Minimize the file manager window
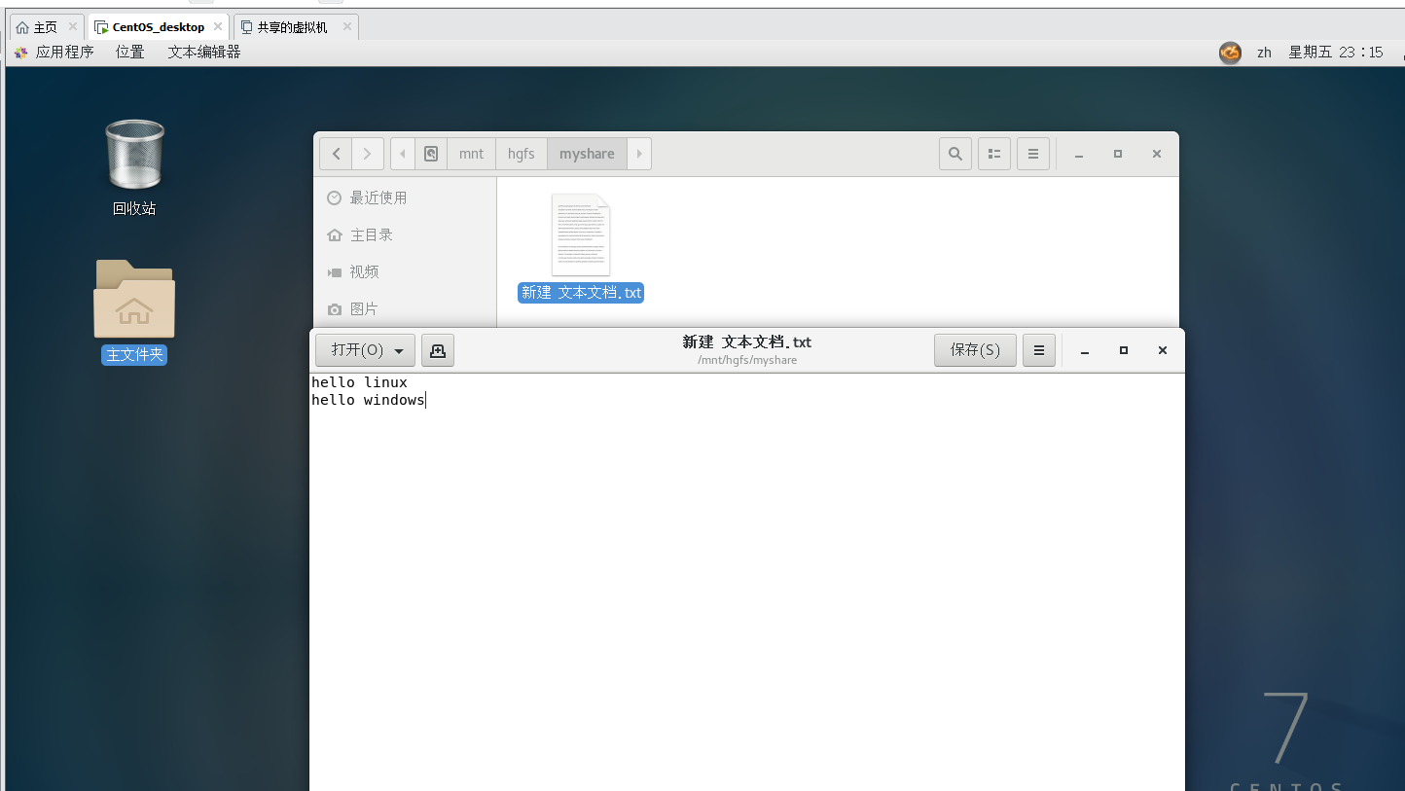This screenshot has height=791, width=1405. coord(1079,154)
